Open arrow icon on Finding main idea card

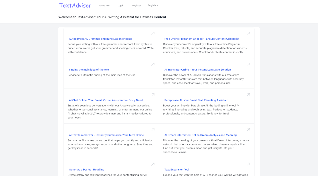tap(153, 64)
